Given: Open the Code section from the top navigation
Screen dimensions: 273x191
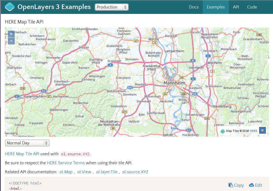Looking at the screenshot, I should 252,7.
